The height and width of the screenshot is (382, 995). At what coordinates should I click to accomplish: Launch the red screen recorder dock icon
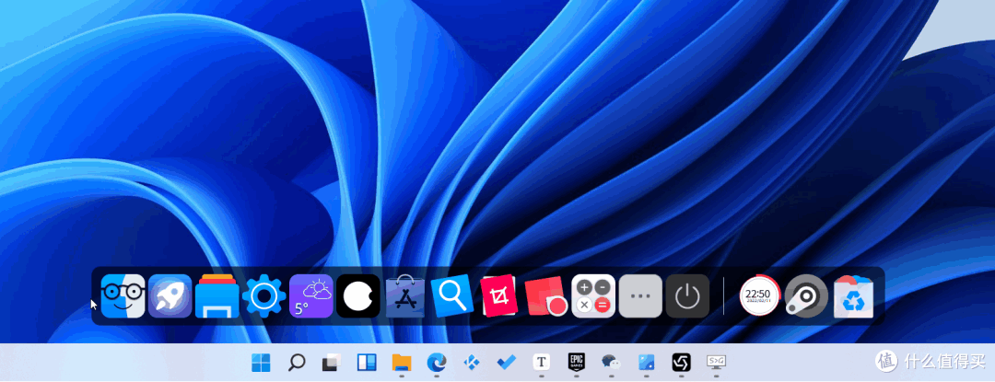coord(545,296)
